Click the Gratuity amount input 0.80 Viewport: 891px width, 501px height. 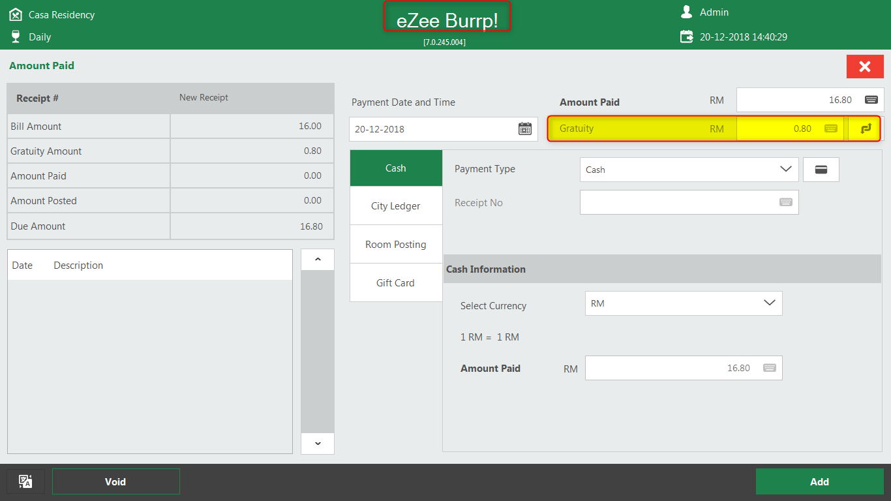point(790,129)
